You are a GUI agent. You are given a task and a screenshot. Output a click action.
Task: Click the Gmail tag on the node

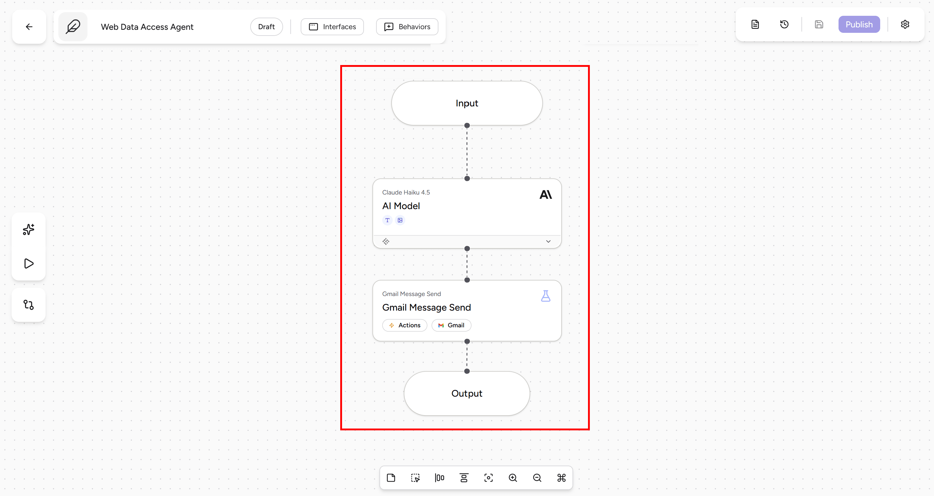tap(451, 325)
